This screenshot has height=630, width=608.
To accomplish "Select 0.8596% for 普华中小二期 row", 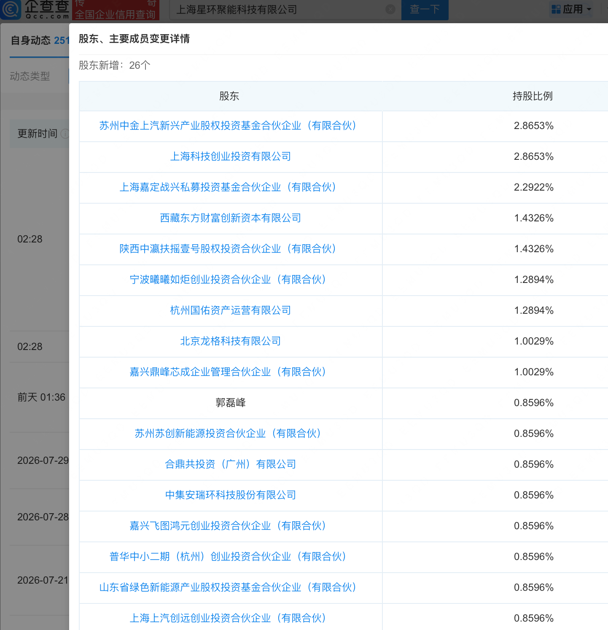I will point(534,557).
